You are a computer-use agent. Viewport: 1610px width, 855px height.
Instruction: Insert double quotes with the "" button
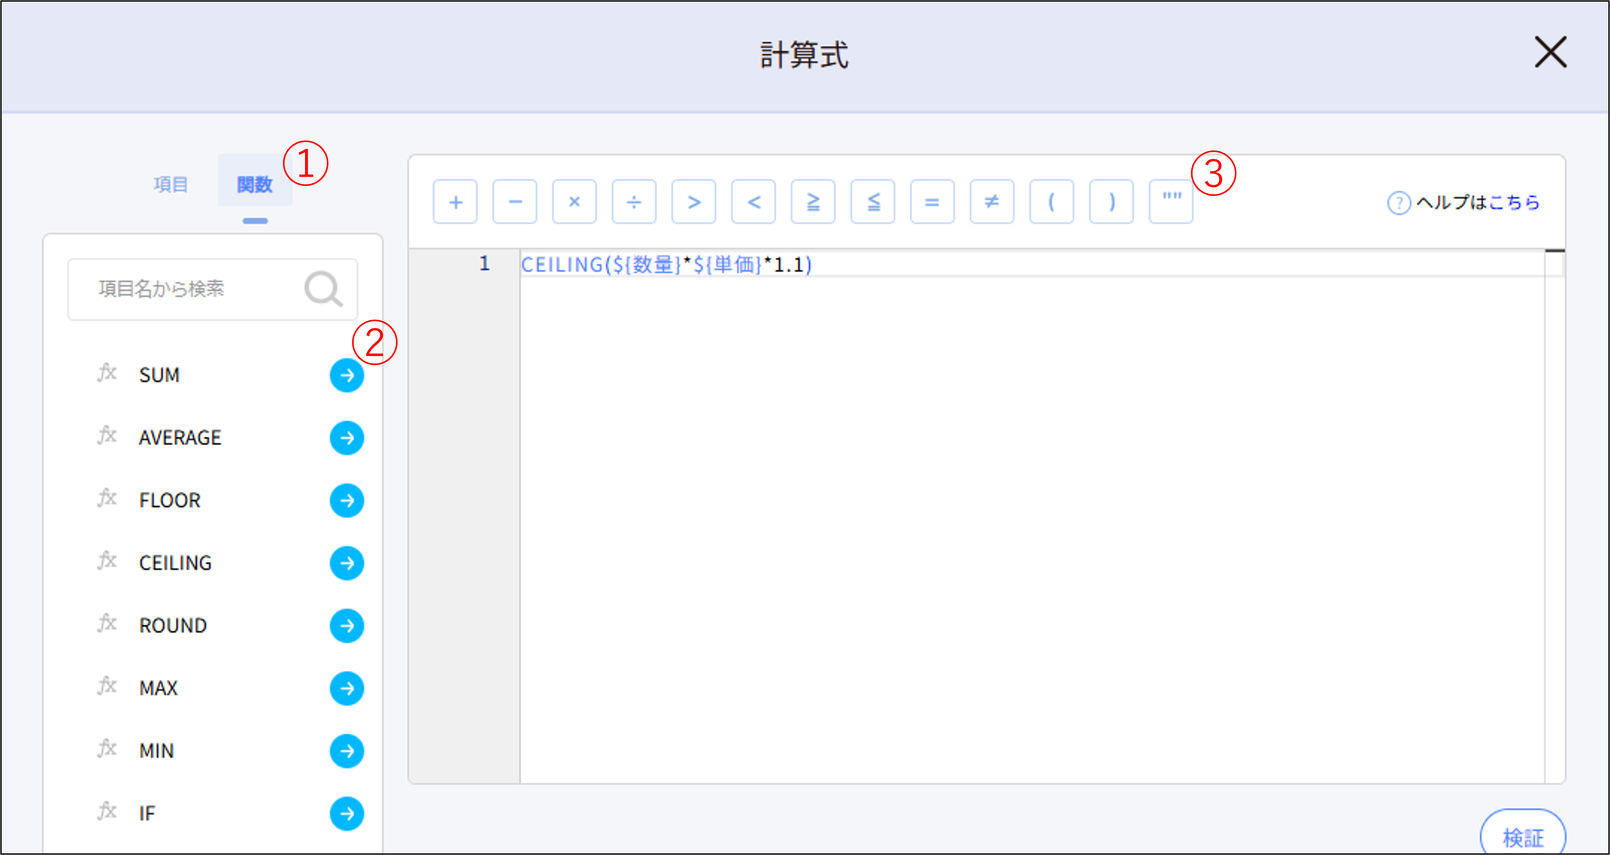[x=1171, y=202]
